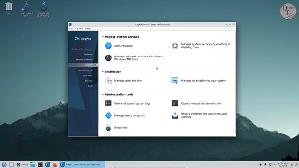The image size is (299, 168).
Task: Open the Default activity pager in taskbar
Action: click(23, 165)
